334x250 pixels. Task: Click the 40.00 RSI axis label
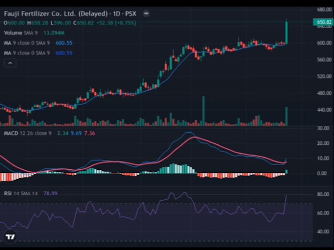point(323,231)
